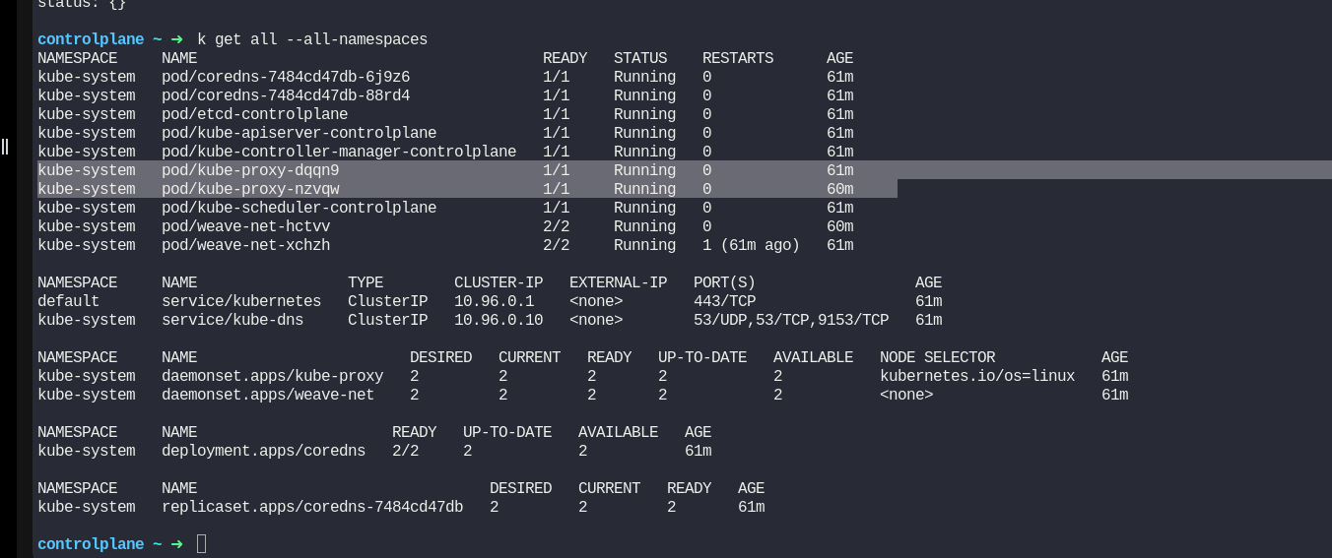Click service/kubernetes text

(x=241, y=301)
